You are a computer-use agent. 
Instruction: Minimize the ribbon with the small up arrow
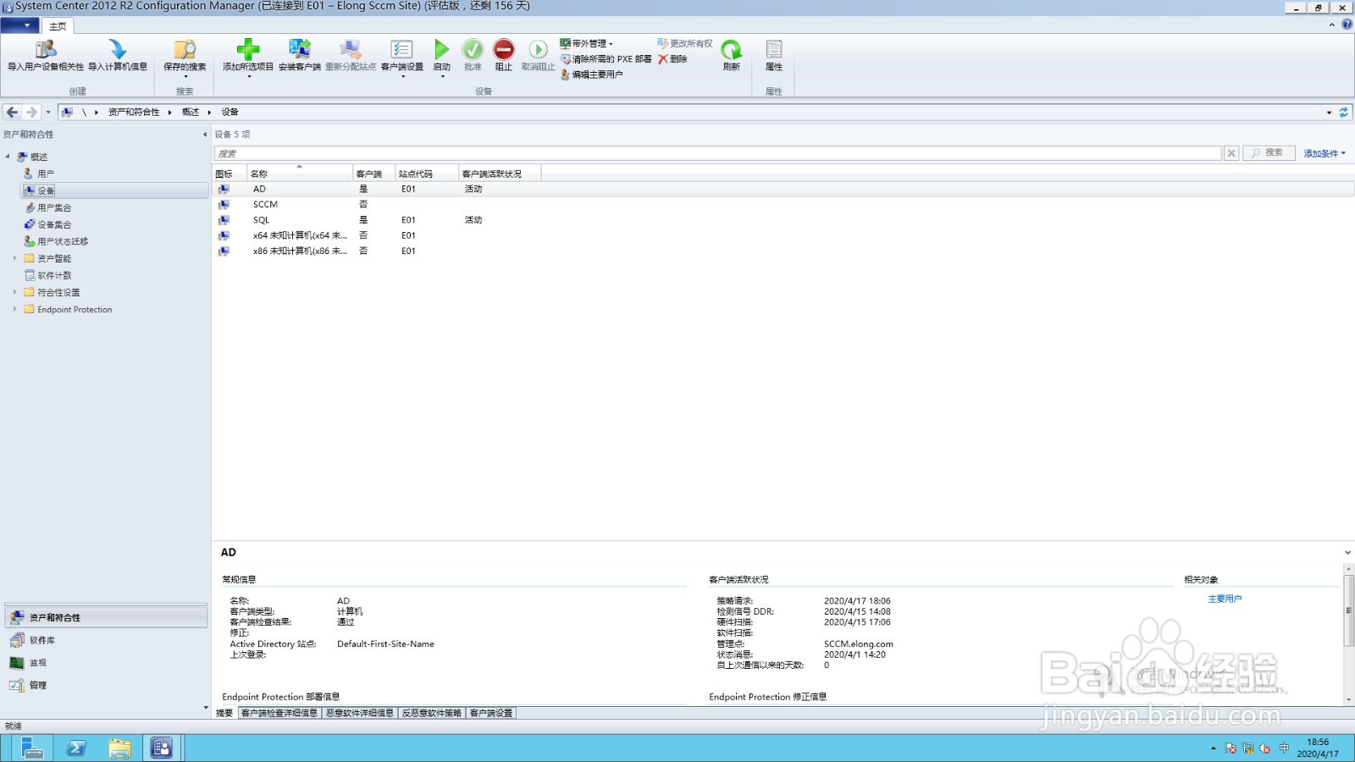(x=1332, y=25)
